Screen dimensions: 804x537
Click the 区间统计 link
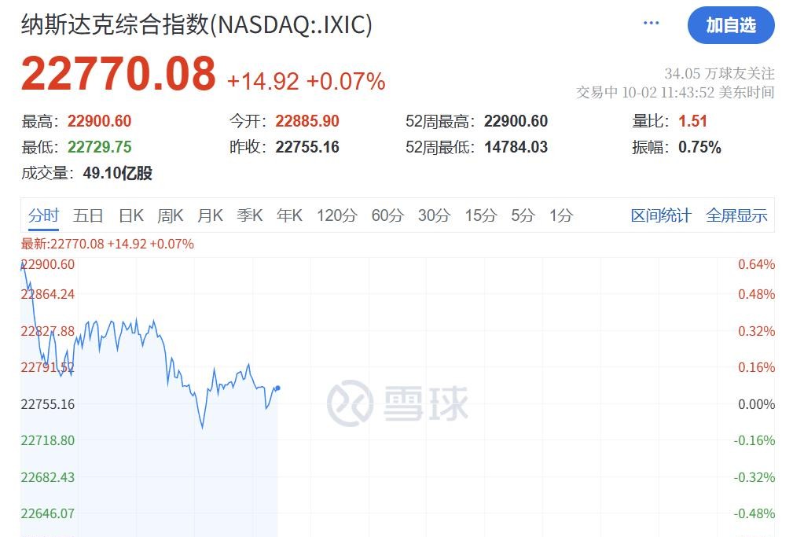(x=661, y=215)
